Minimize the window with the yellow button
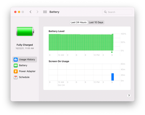The image size is (145, 115). tap(19, 12)
